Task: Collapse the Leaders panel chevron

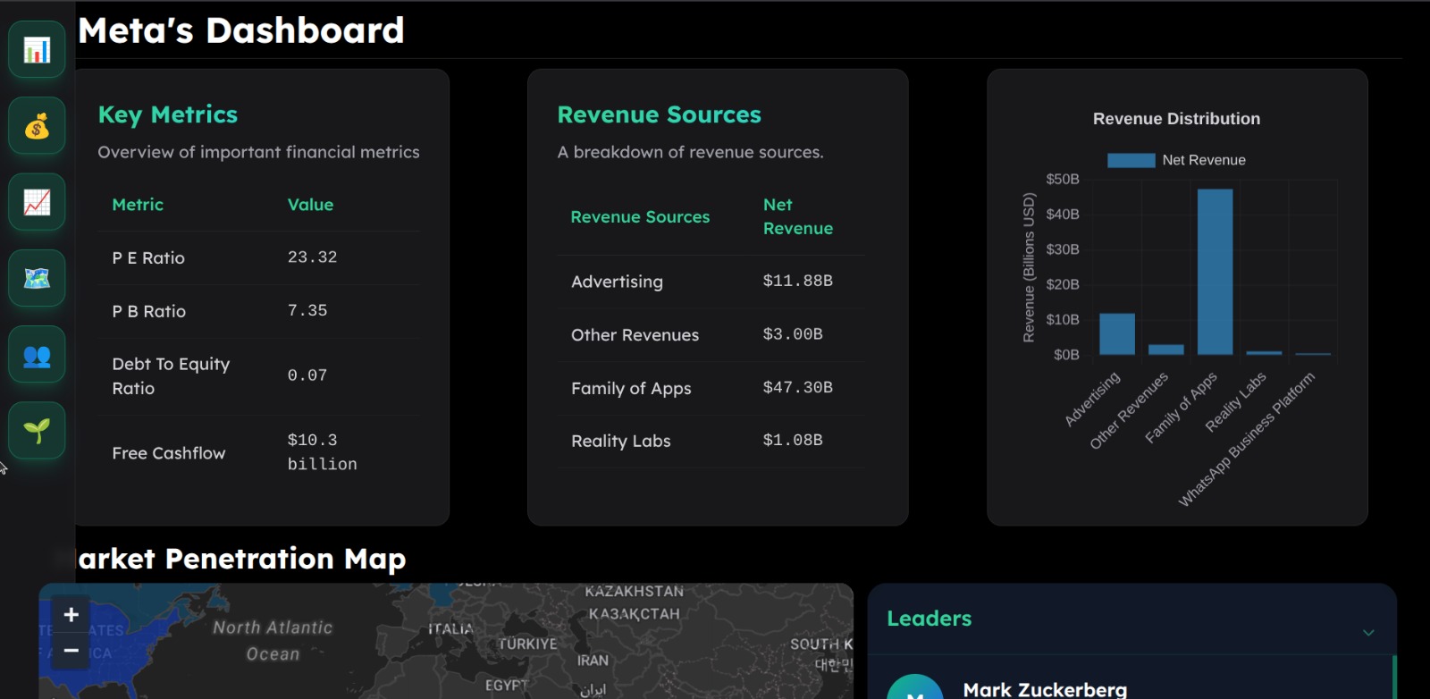Action: coord(1368,632)
